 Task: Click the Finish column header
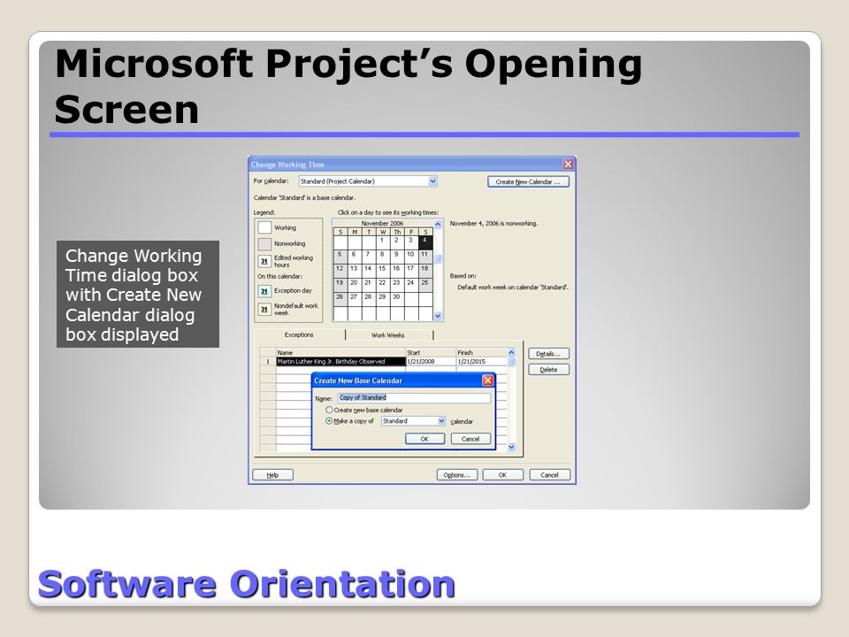[x=481, y=353]
